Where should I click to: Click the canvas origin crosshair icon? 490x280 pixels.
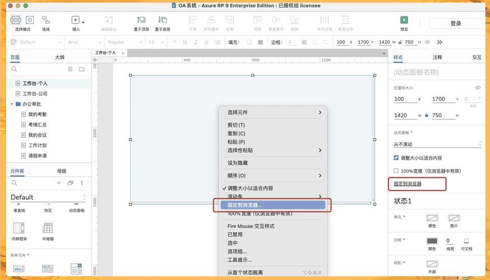coord(95,60)
